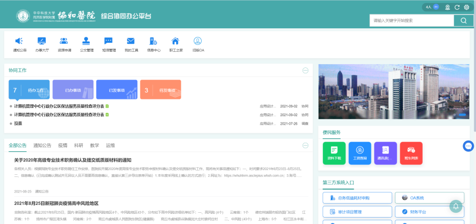This screenshot has width=476, height=224.
Task: Open the 工资查询 salary query tile
Action: point(360,152)
